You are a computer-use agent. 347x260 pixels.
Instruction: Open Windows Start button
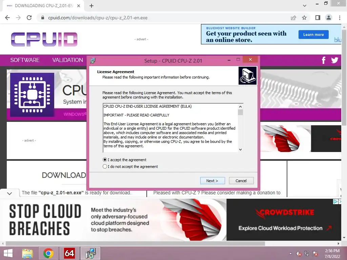pos(8,253)
